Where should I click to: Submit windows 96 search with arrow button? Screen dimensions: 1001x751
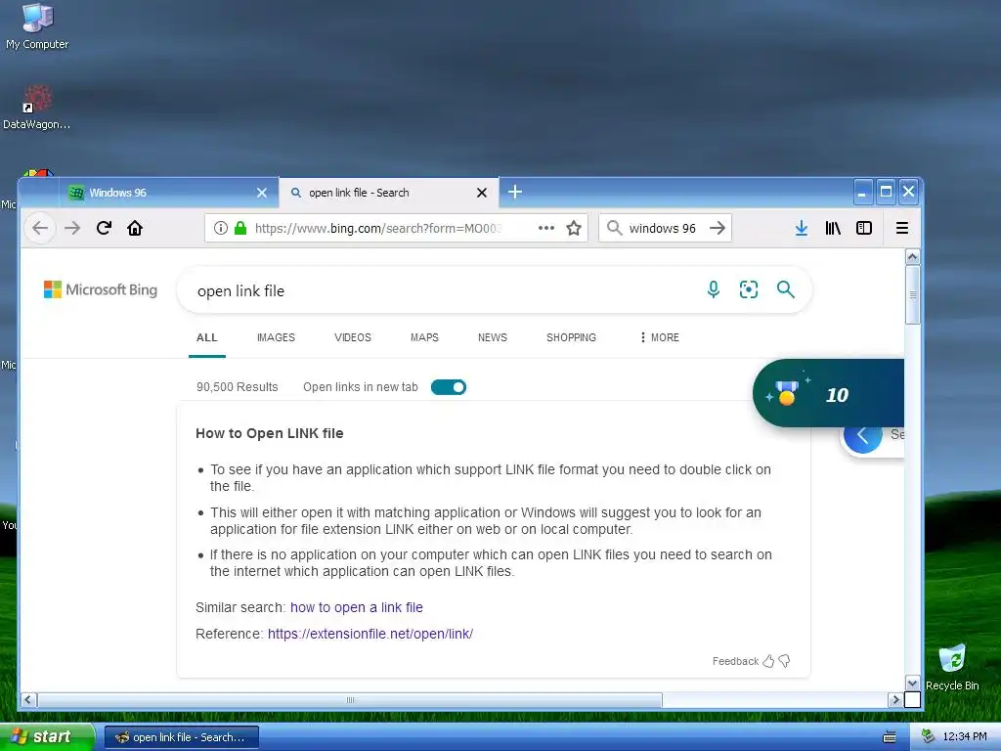pos(718,228)
